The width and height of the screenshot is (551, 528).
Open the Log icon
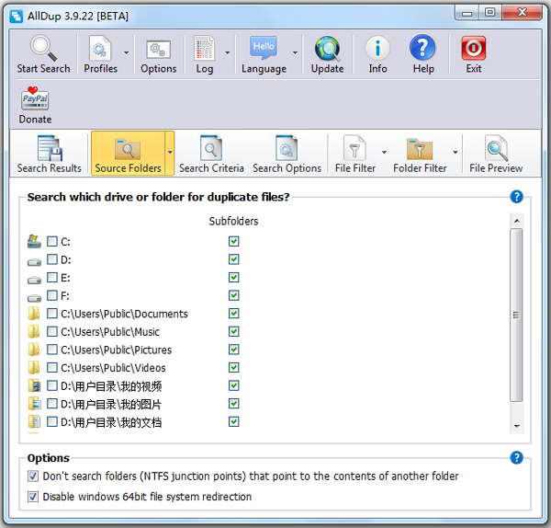(204, 48)
